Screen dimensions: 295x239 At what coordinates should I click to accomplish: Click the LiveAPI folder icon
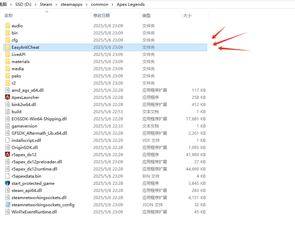click(7, 55)
